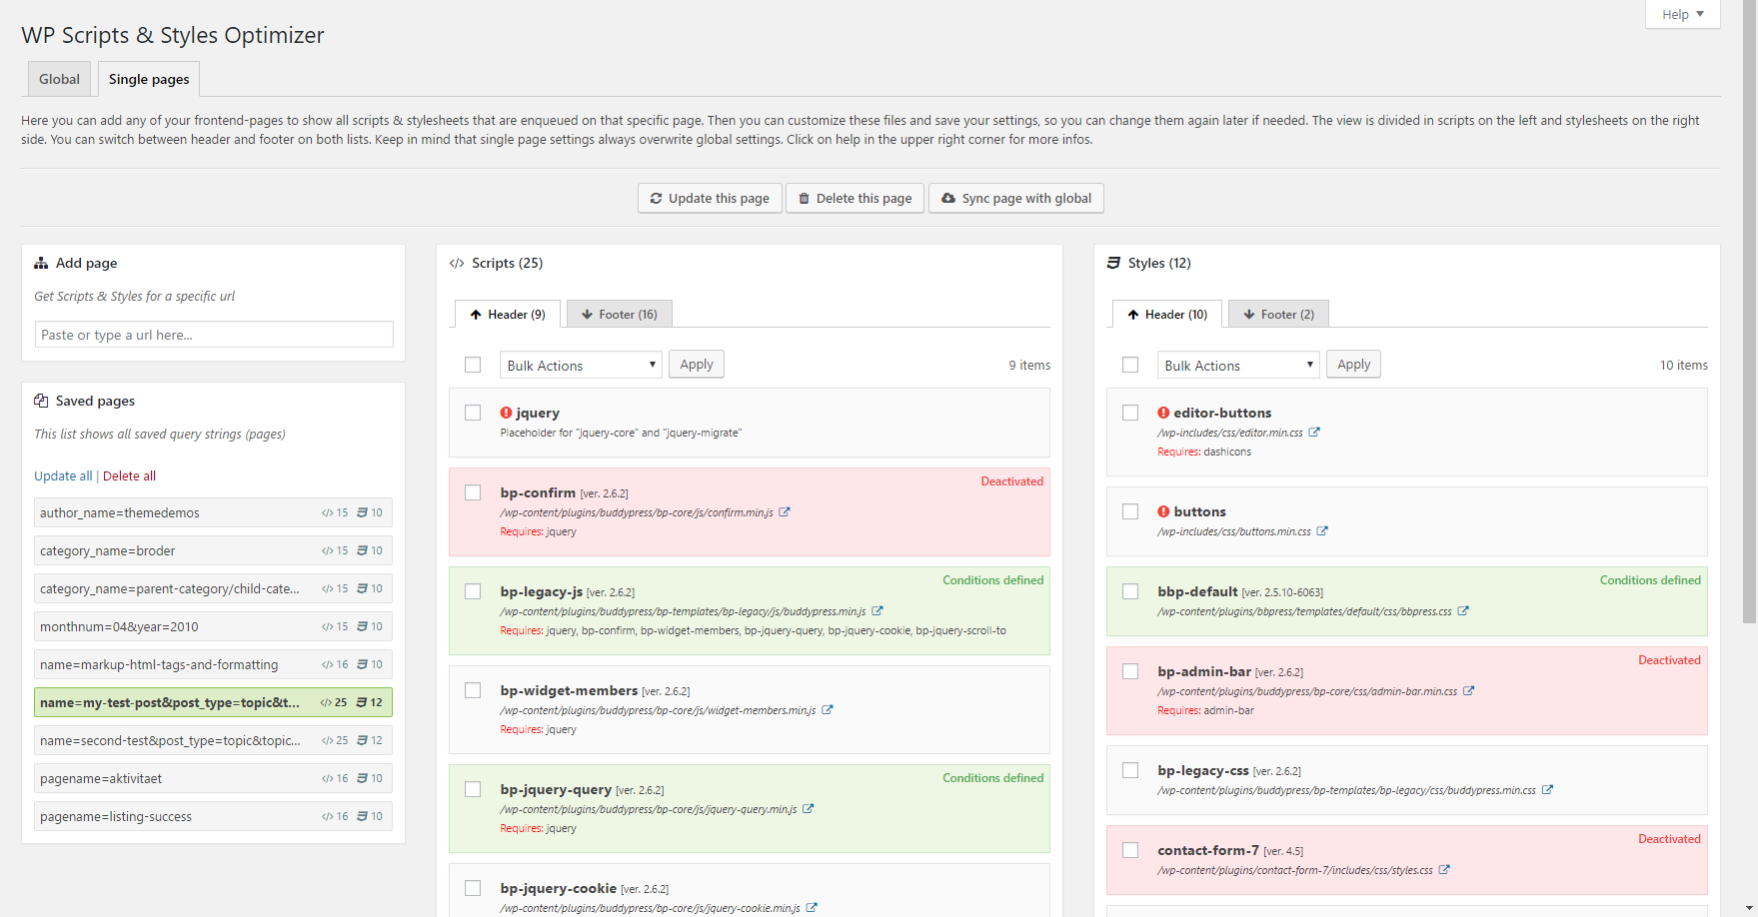Open external link icon for bp-legacy-js script
This screenshot has height=917, width=1758.
tap(878, 611)
